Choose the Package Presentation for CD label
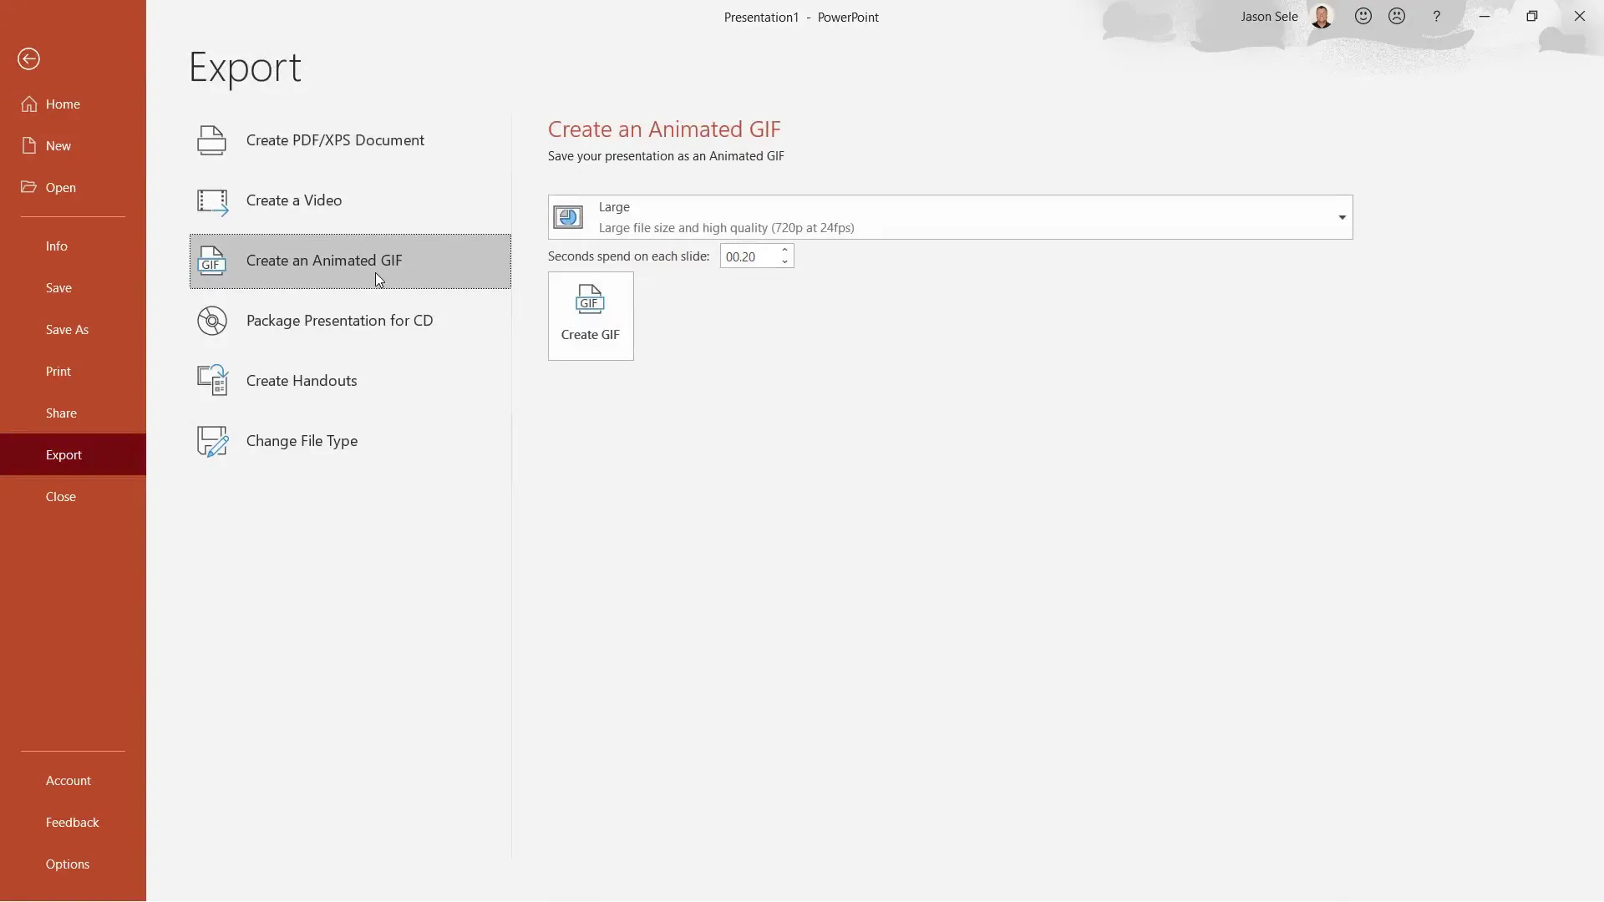This screenshot has width=1604, height=902. click(x=339, y=321)
